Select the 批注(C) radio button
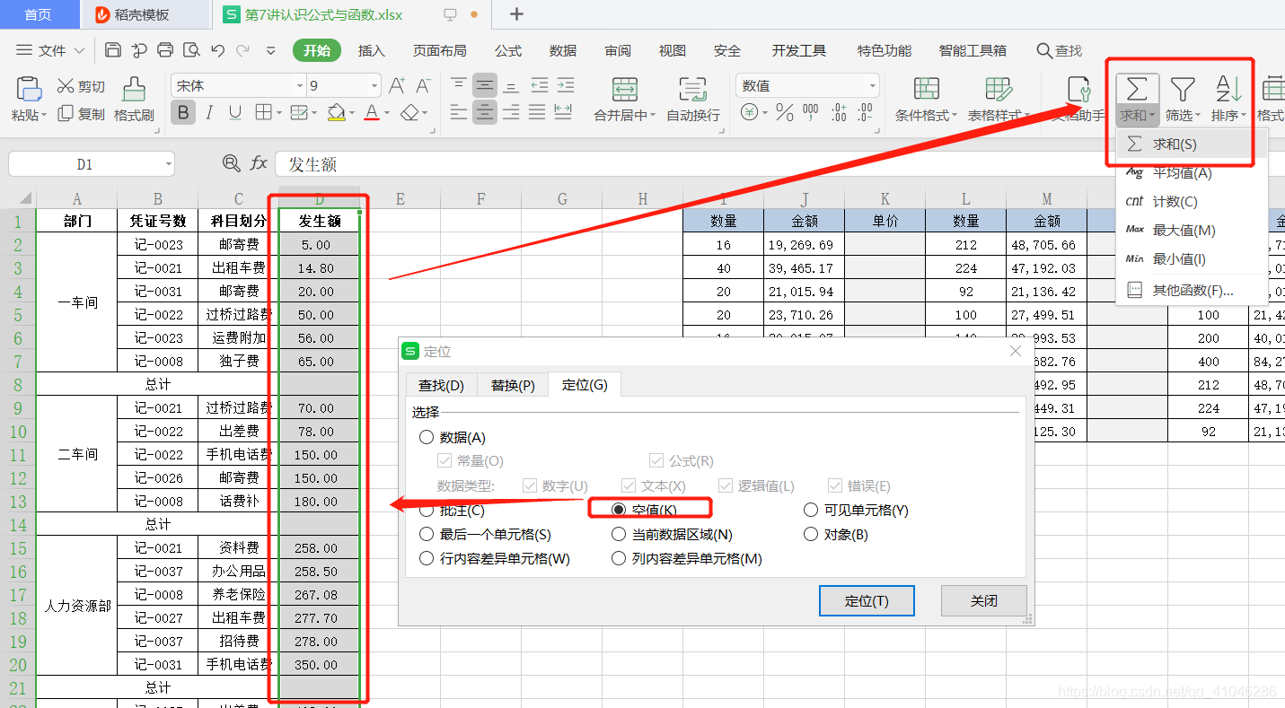Screen dimensions: 1285x708 (x=426, y=510)
